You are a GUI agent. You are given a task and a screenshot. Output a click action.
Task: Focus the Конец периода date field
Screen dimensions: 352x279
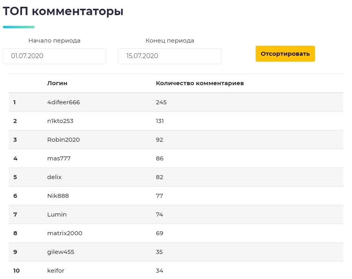pyautogui.click(x=170, y=56)
